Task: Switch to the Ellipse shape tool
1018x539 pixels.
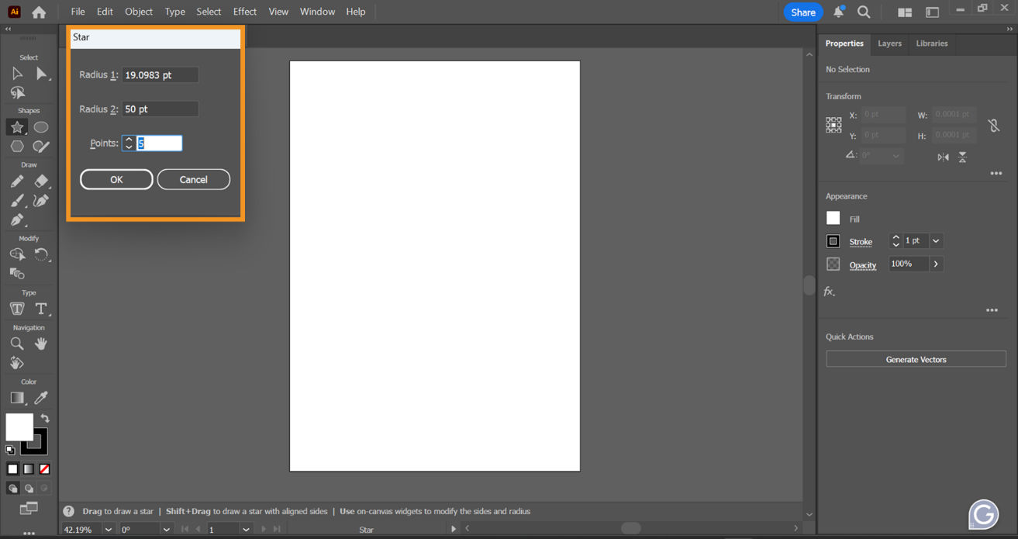Action: [40, 126]
